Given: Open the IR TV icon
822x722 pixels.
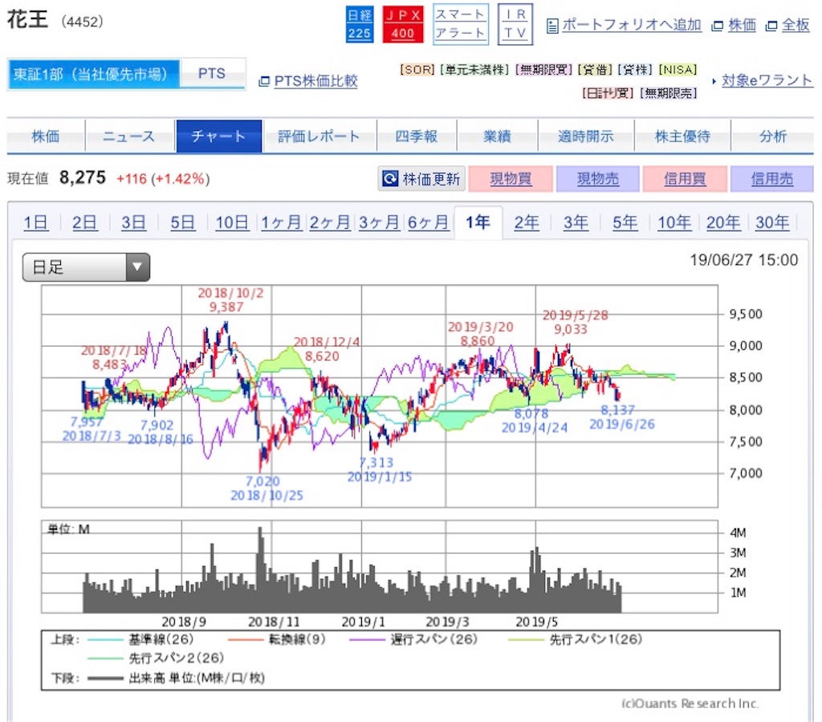Looking at the screenshot, I should coord(515,24).
